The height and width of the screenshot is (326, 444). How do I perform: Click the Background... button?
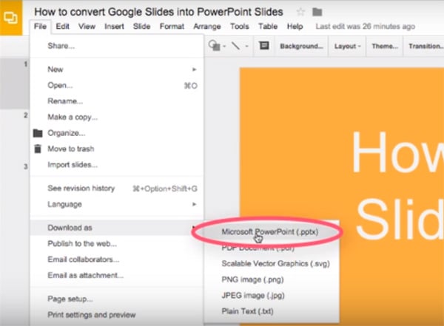tap(301, 46)
